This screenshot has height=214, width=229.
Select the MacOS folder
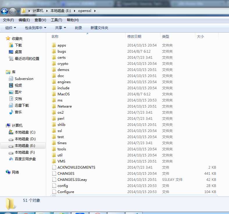click(x=61, y=94)
